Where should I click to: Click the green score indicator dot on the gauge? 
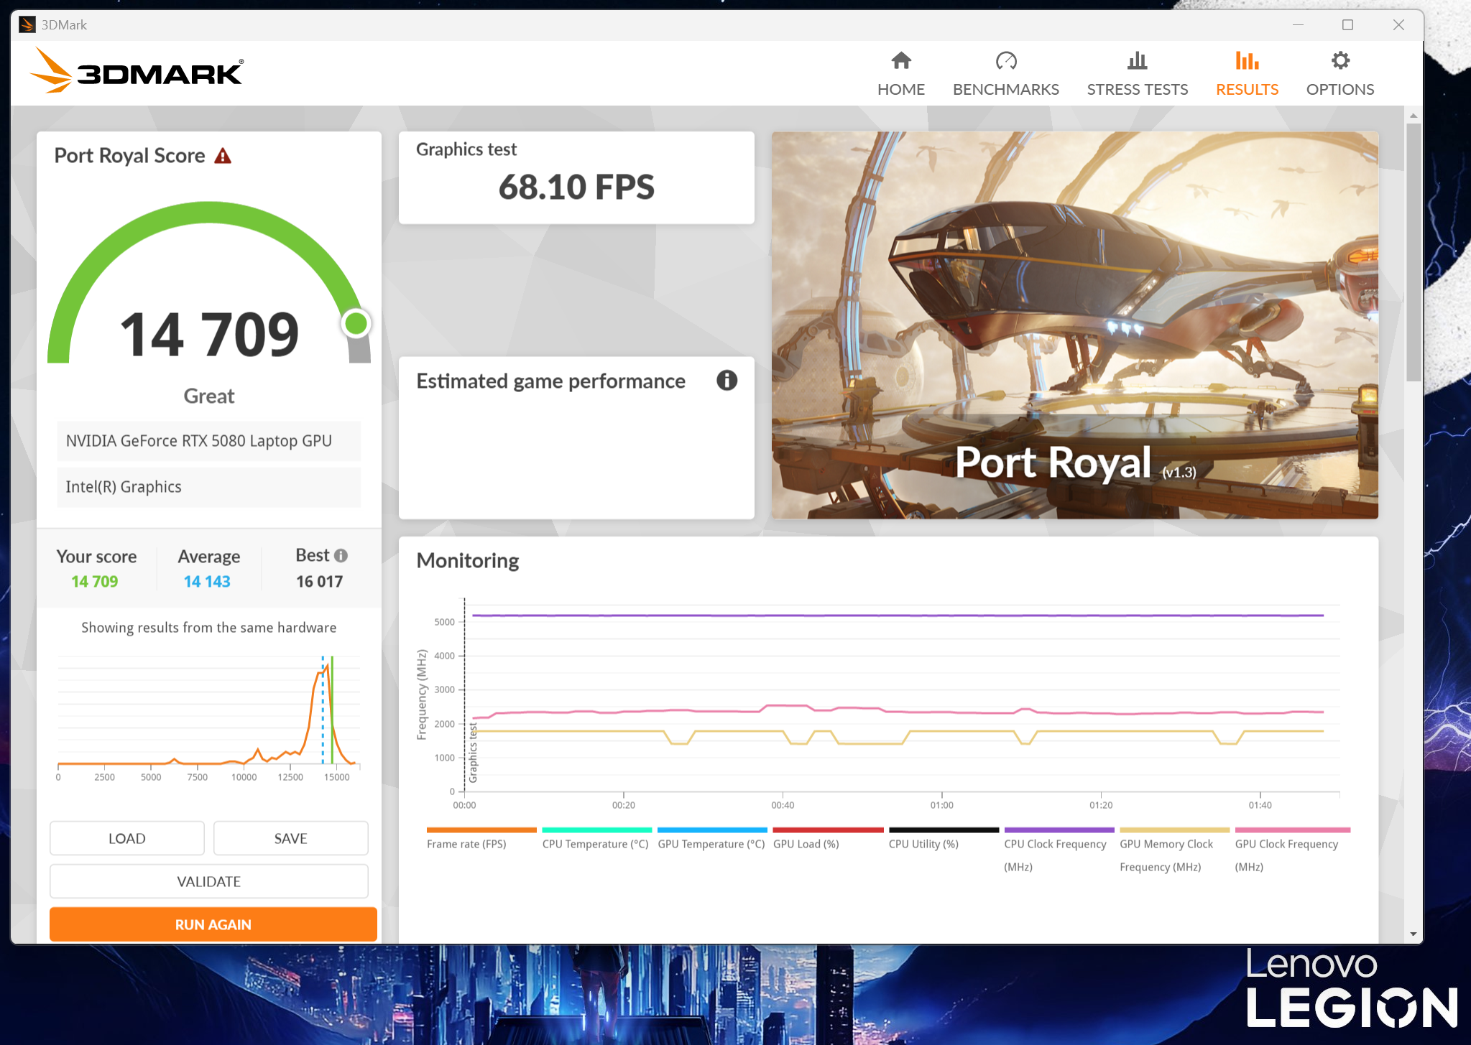pos(356,323)
